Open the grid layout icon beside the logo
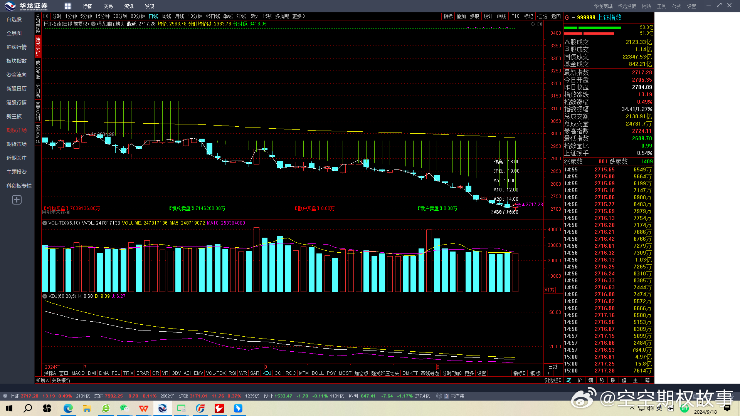Image resolution: width=740 pixels, height=416 pixels. [x=68, y=6]
